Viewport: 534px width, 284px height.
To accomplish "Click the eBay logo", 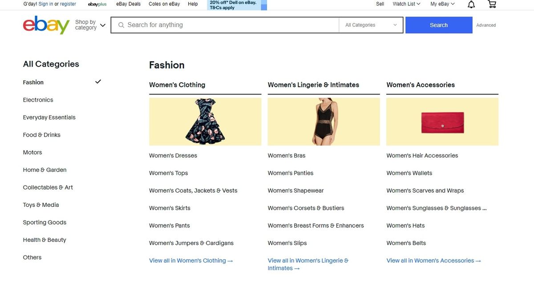I will (45, 25).
